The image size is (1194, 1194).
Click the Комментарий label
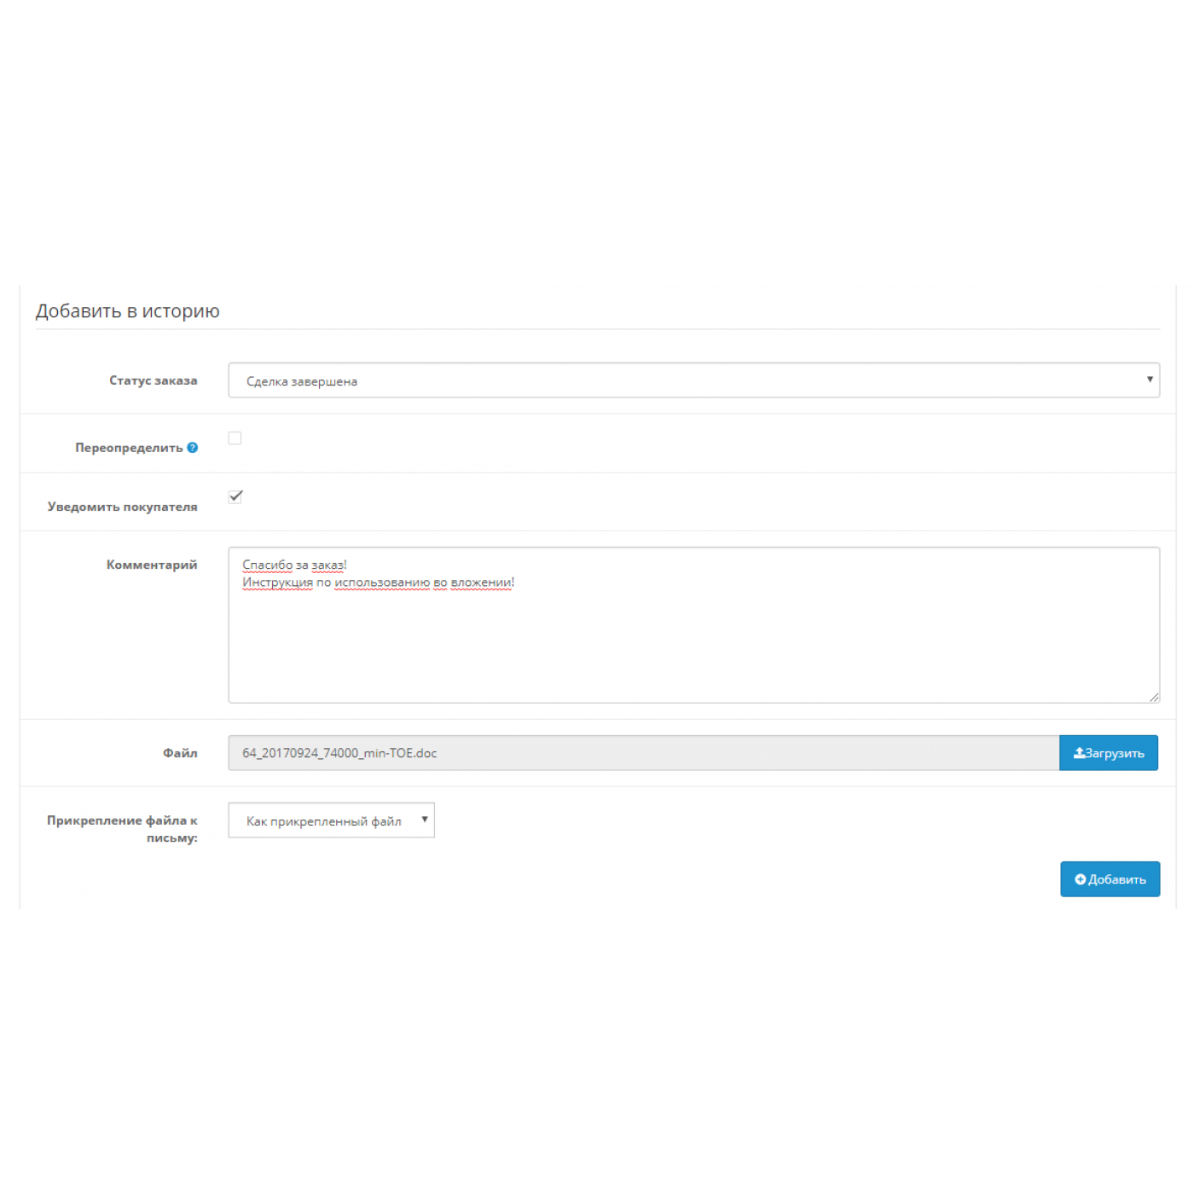(x=152, y=565)
